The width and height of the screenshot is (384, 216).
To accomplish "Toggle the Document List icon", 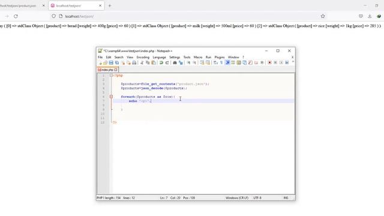I will click(x=244, y=63).
